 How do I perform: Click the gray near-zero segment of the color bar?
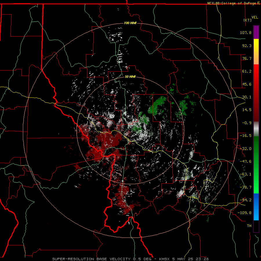(256, 129)
